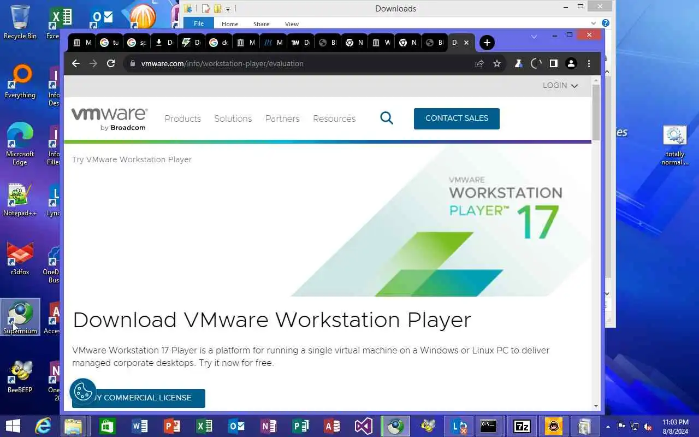Switch to Home tab in Downloads window

click(230, 24)
